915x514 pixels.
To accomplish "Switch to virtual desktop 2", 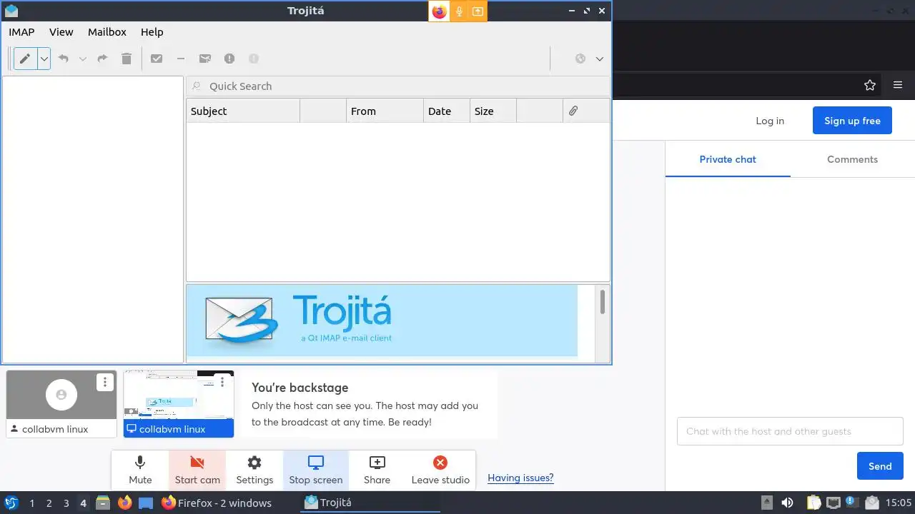I will 49,503.
